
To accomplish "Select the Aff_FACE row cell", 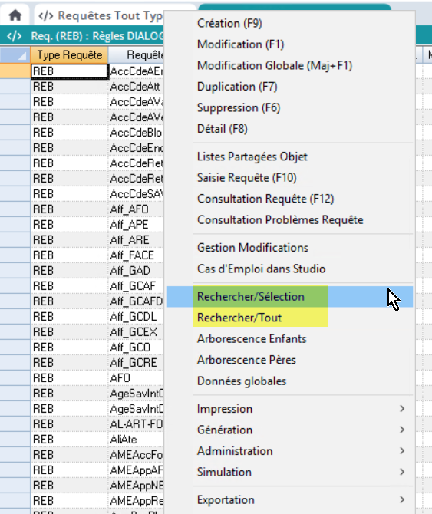I will [136, 255].
